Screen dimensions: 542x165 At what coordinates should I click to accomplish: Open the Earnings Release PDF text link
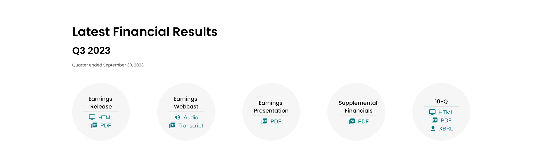coord(106,126)
